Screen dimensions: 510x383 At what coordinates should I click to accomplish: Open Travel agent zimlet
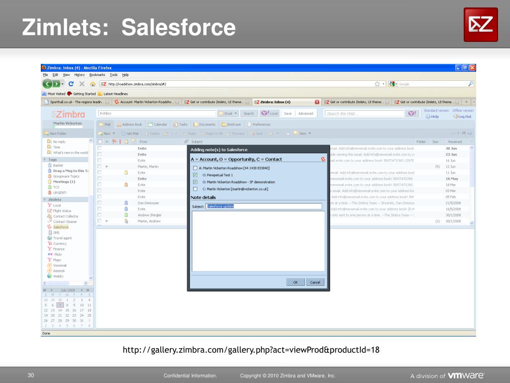(x=62, y=238)
